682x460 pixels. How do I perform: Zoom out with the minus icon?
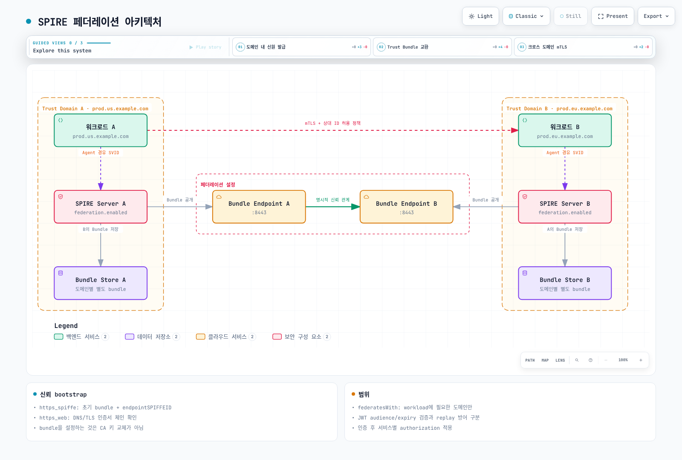[x=606, y=360]
